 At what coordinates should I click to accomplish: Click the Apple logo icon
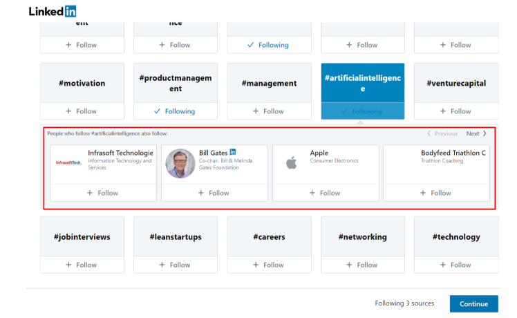click(291, 163)
